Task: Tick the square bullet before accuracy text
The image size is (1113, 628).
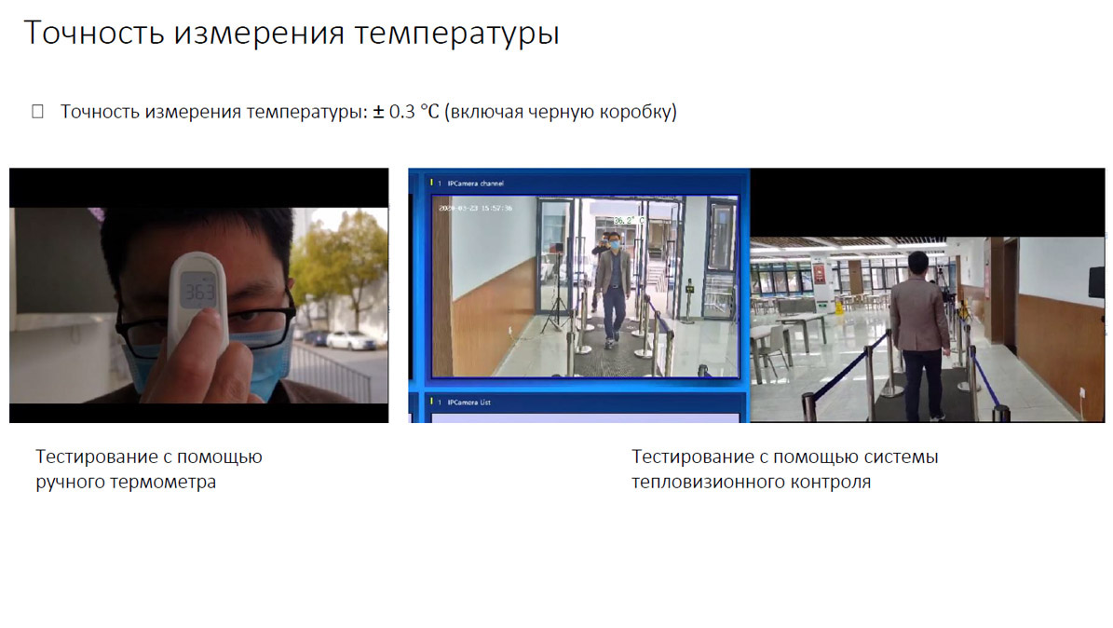Action: coord(38,112)
